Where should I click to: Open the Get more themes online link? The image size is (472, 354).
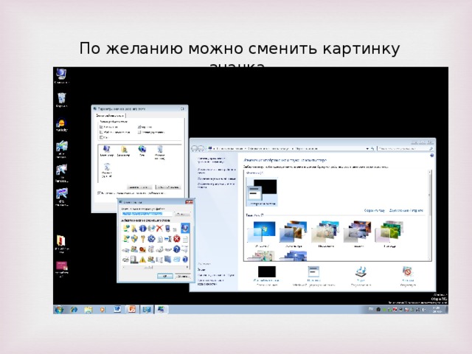click(406, 210)
